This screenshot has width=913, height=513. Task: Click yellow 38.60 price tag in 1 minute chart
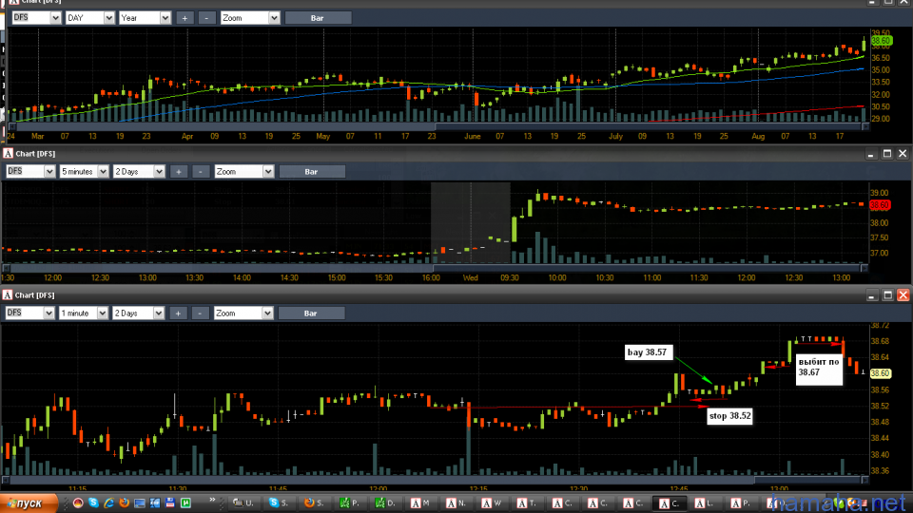click(881, 372)
